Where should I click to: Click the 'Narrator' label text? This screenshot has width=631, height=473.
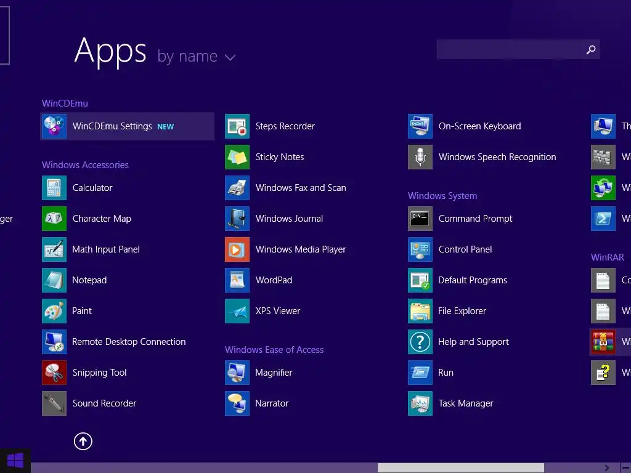[272, 403]
